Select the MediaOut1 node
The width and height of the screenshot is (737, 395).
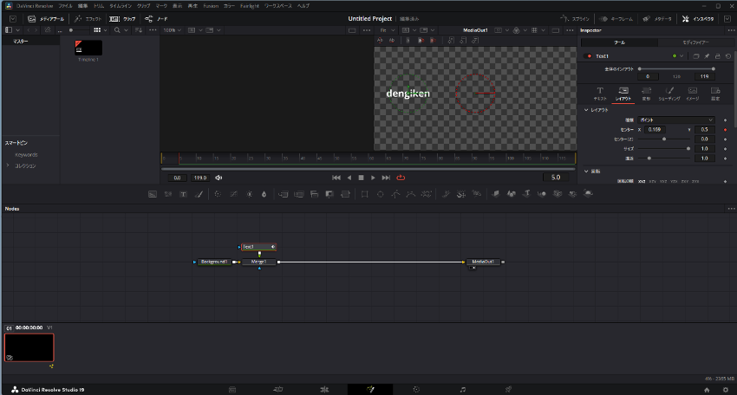click(x=484, y=261)
